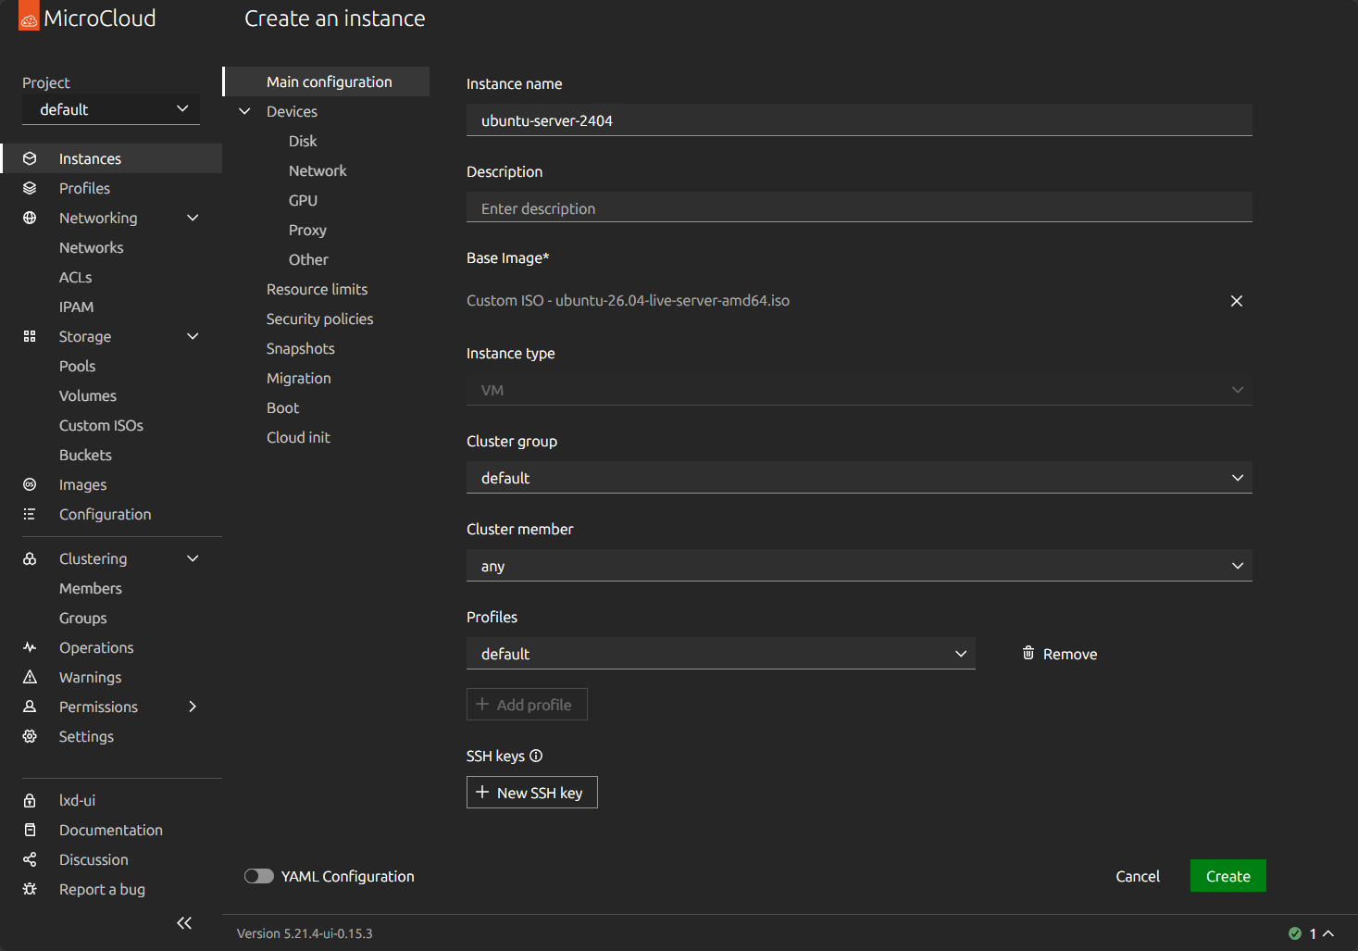This screenshot has height=951, width=1358.
Task: Go to Cloud init section
Action: [298, 437]
